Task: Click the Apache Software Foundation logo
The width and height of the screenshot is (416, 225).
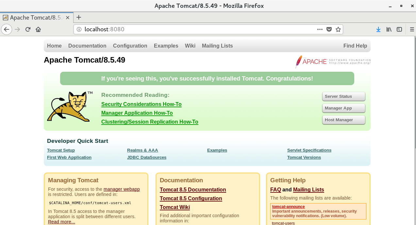Action: pos(333,62)
